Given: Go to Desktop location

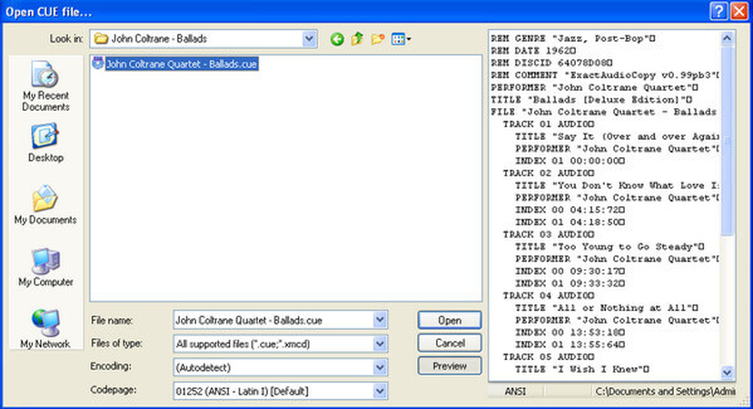Looking at the screenshot, I should [45, 142].
